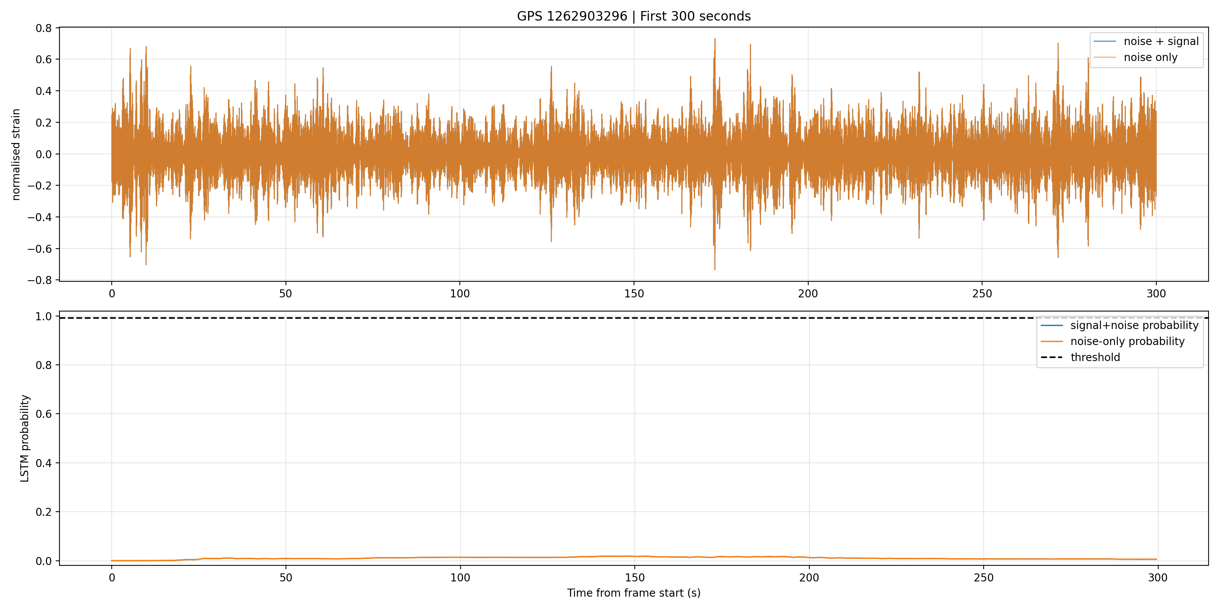This screenshot has height=610, width=1220.
Task: Click the 0.8 tick on the strain axis
Action: pos(43,28)
